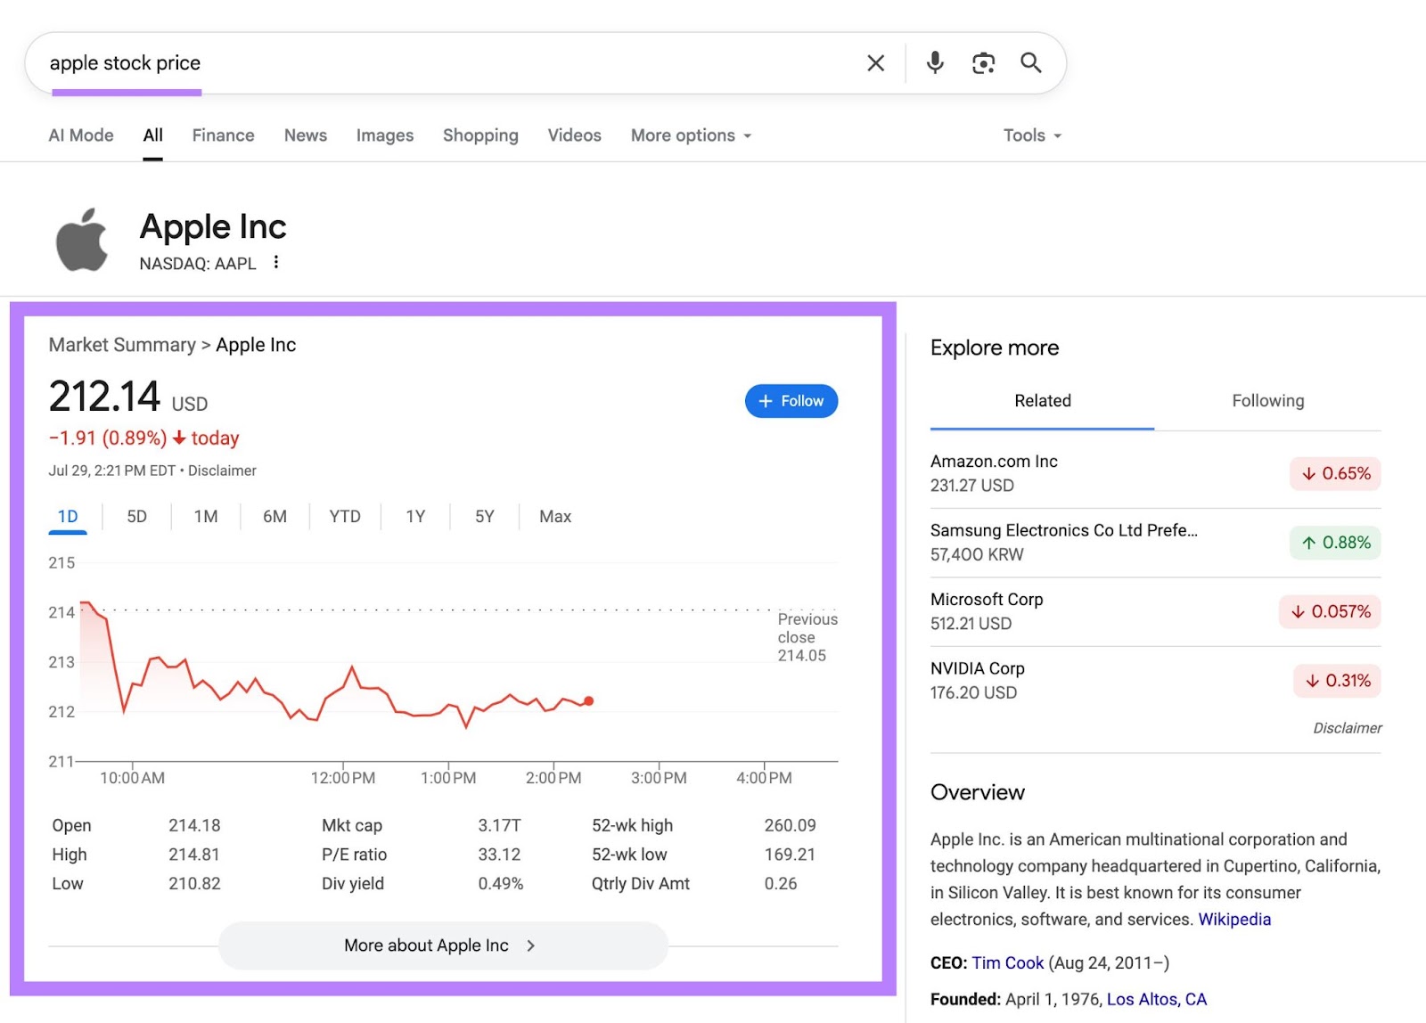The width and height of the screenshot is (1426, 1023).
Task: Switch to the Finance tab
Action: pyautogui.click(x=224, y=135)
